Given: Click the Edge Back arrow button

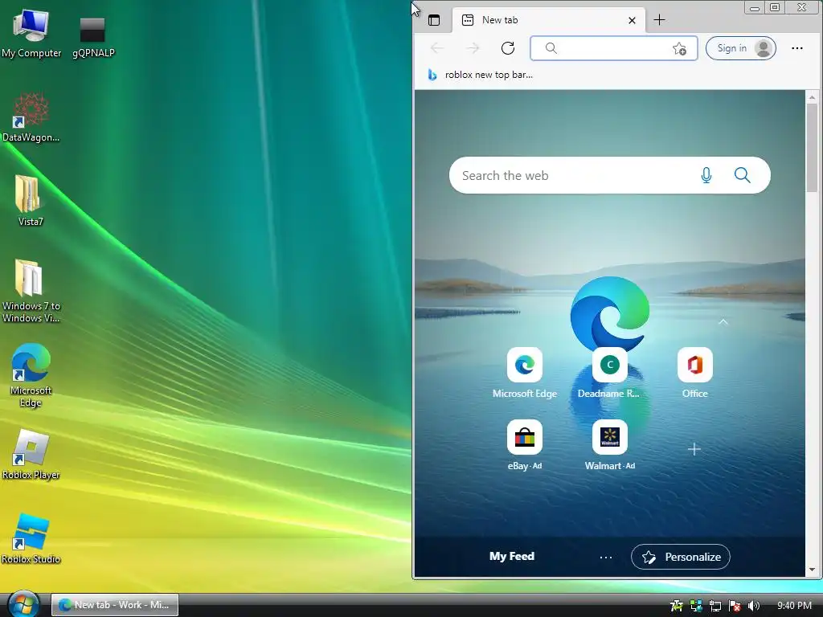Looking at the screenshot, I should (x=436, y=48).
